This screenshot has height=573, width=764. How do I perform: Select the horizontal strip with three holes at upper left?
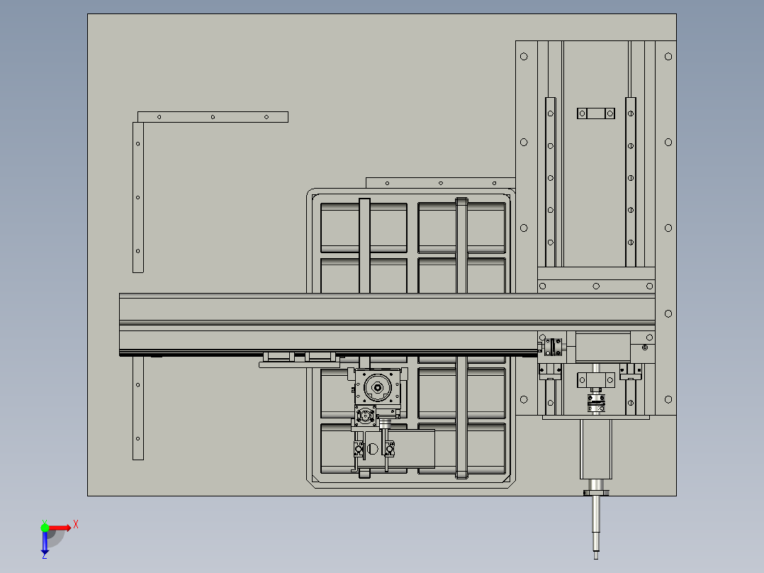pyautogui.click(x=213, y=117)
